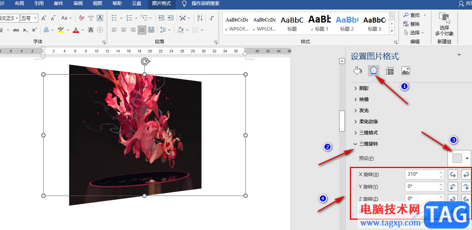This screenshot has height=230, width=472.
Task: Click the Z rotation counter-clockwise button
Action: click(x=466, y=199)
